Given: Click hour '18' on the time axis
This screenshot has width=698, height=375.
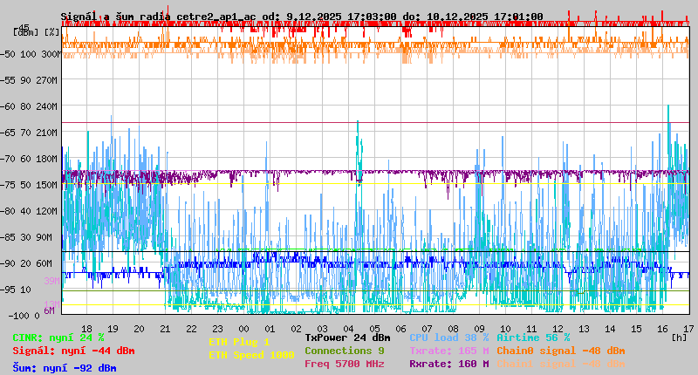Looking at the screenshot, I should click(86, 329).
